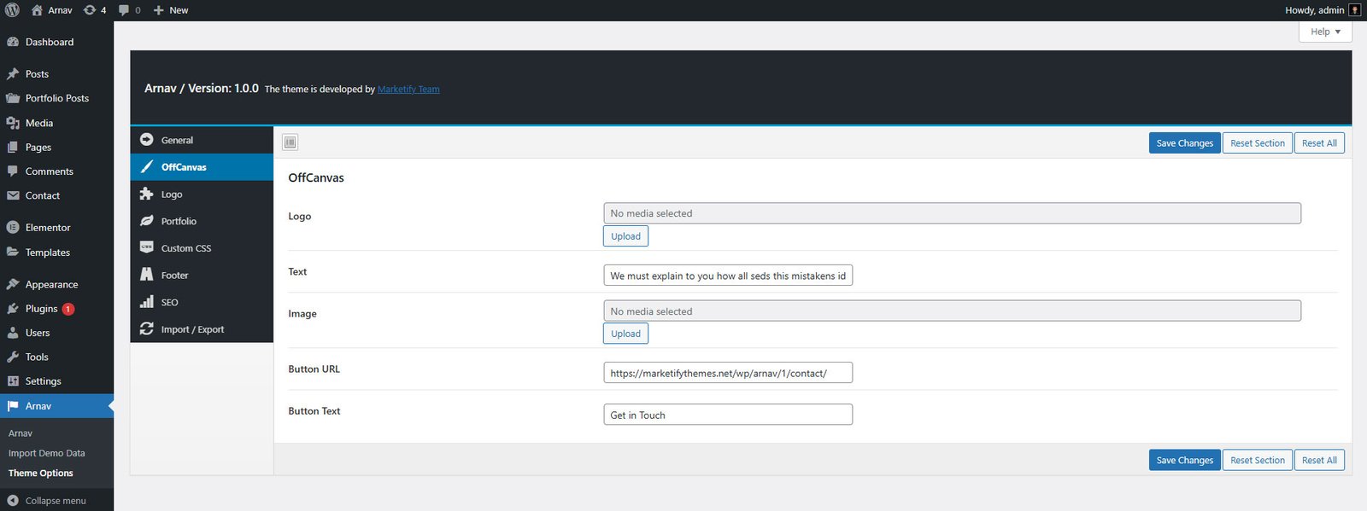1367x511 pixels.
Task: Click the Upload button under Logo
Action: [x=625, y=236]
